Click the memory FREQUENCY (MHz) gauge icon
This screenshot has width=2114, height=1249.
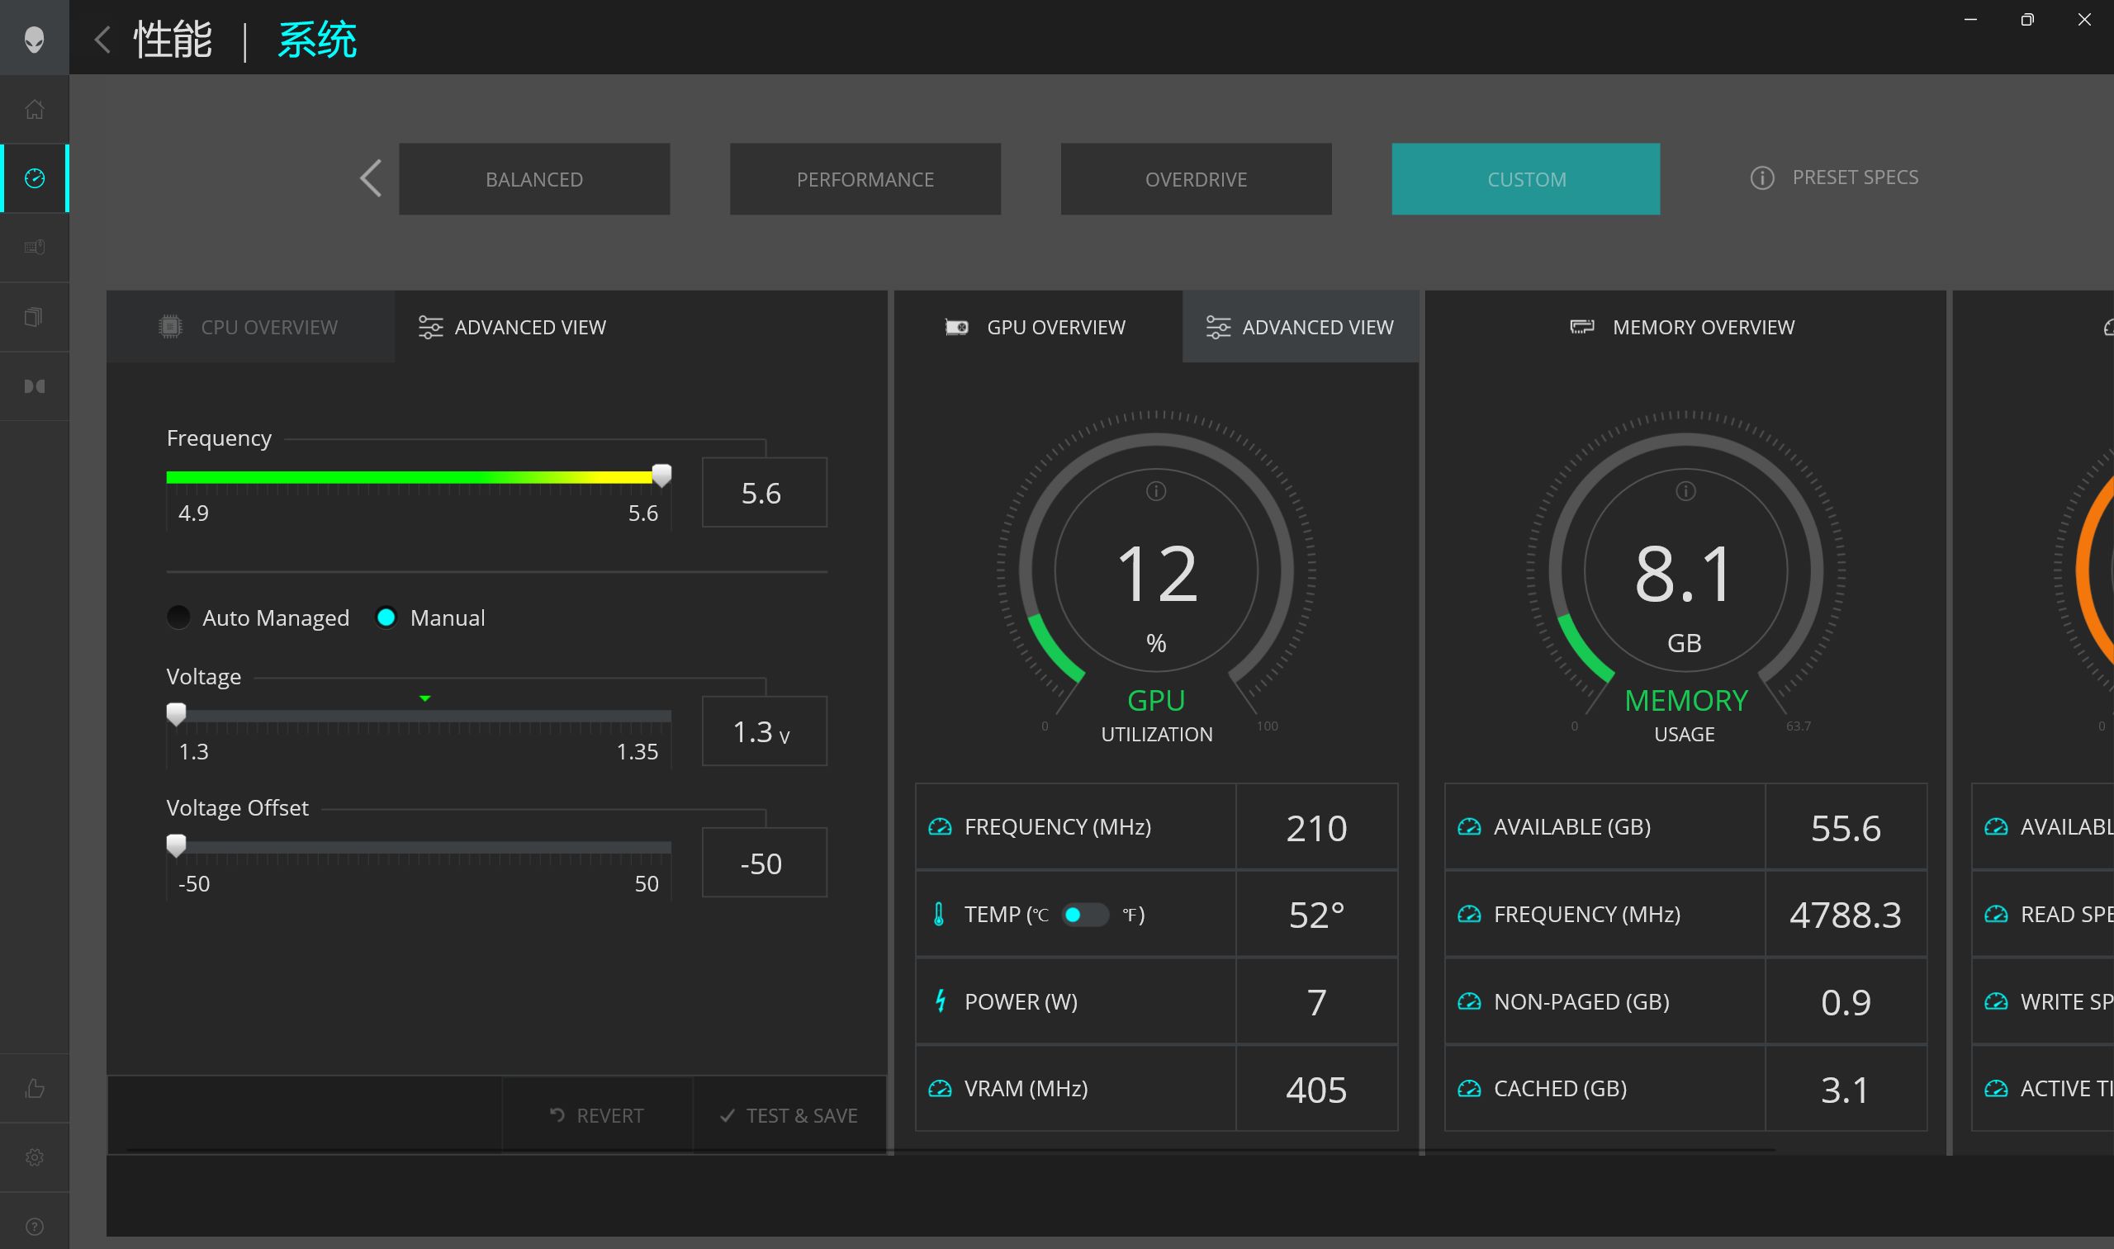(x=1469, y=914)
